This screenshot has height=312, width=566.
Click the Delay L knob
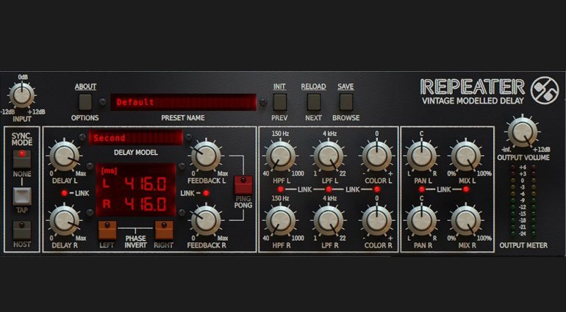pos(65,156)
